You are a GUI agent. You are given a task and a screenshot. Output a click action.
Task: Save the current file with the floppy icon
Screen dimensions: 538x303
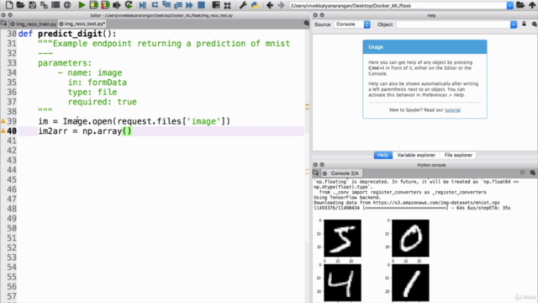pyautogui.click(x=32, y=5)
